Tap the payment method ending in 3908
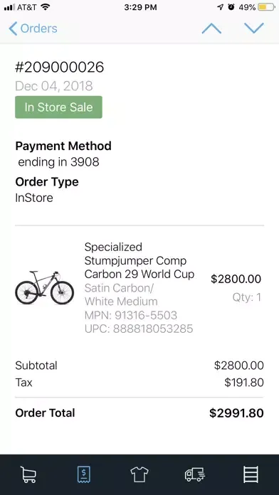Image resolution: width=279 pixels, height=495 pixels. click(59, 162)
